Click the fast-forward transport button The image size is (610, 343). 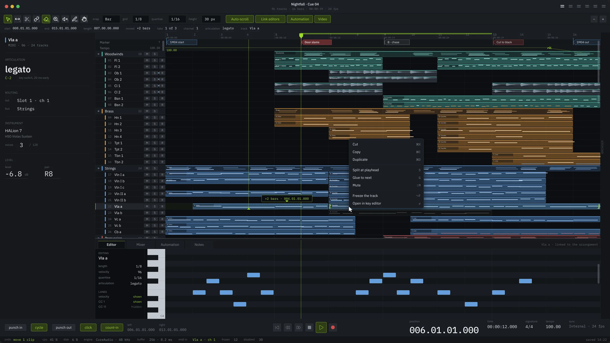tap(298, 328)
